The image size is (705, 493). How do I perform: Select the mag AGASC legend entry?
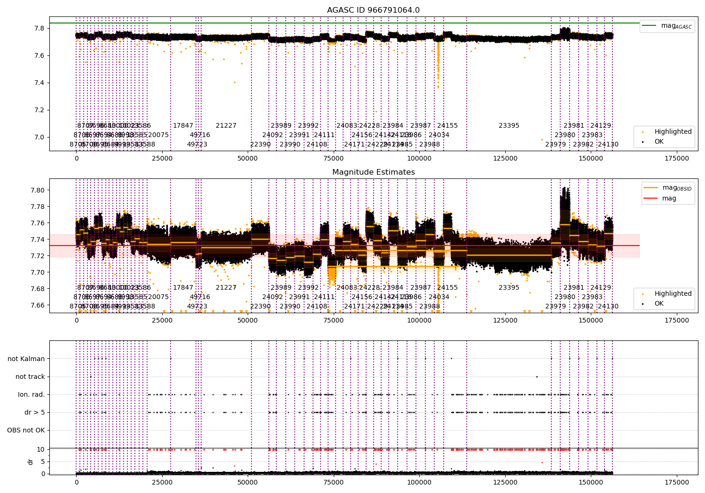(x=667, y=26)
